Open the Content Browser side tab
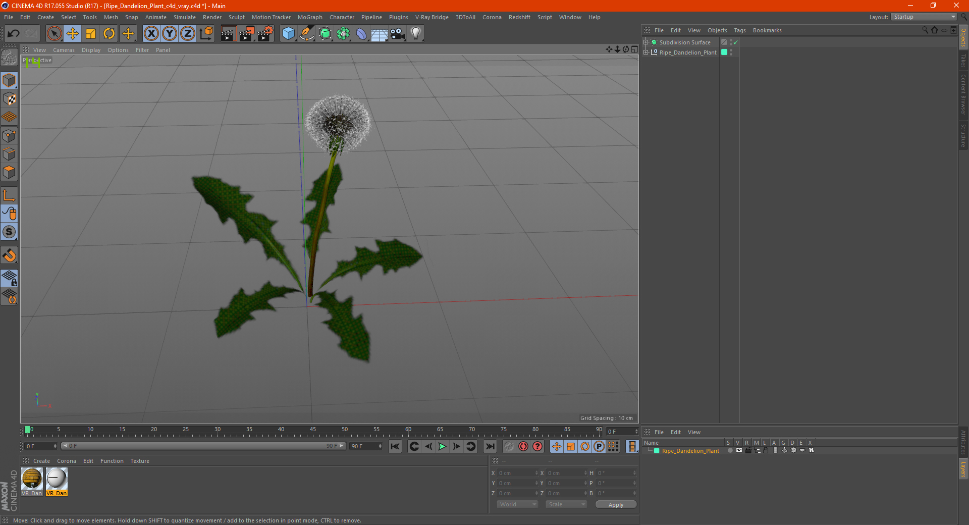 (963, 94)
